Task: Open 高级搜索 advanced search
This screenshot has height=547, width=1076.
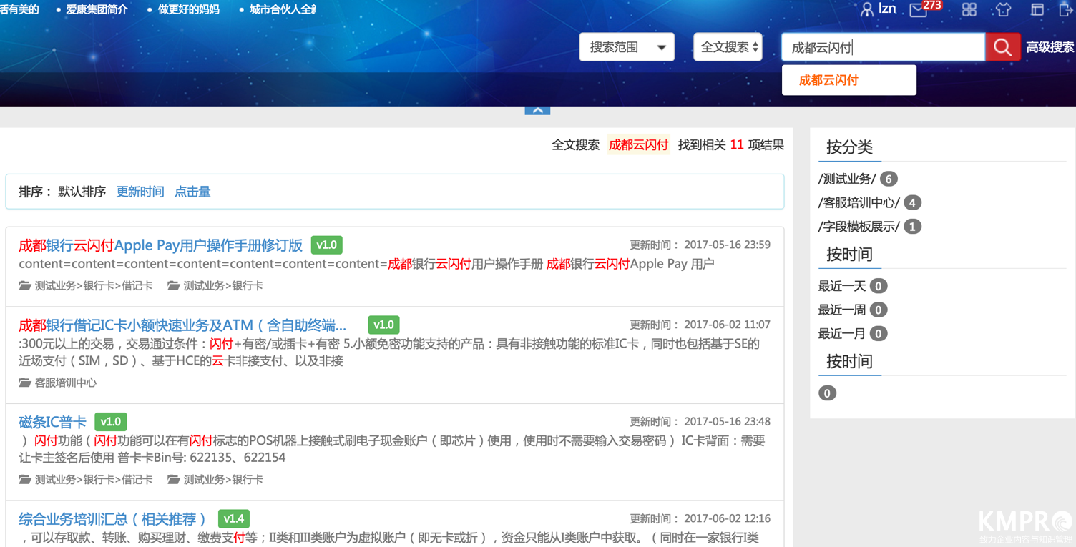Action: click(1050, 47)
